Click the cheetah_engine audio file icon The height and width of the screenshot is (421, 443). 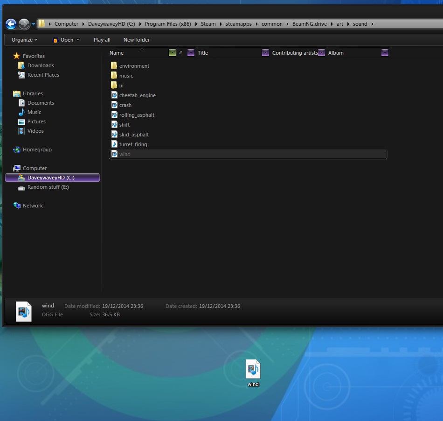(x=114, y=95)
